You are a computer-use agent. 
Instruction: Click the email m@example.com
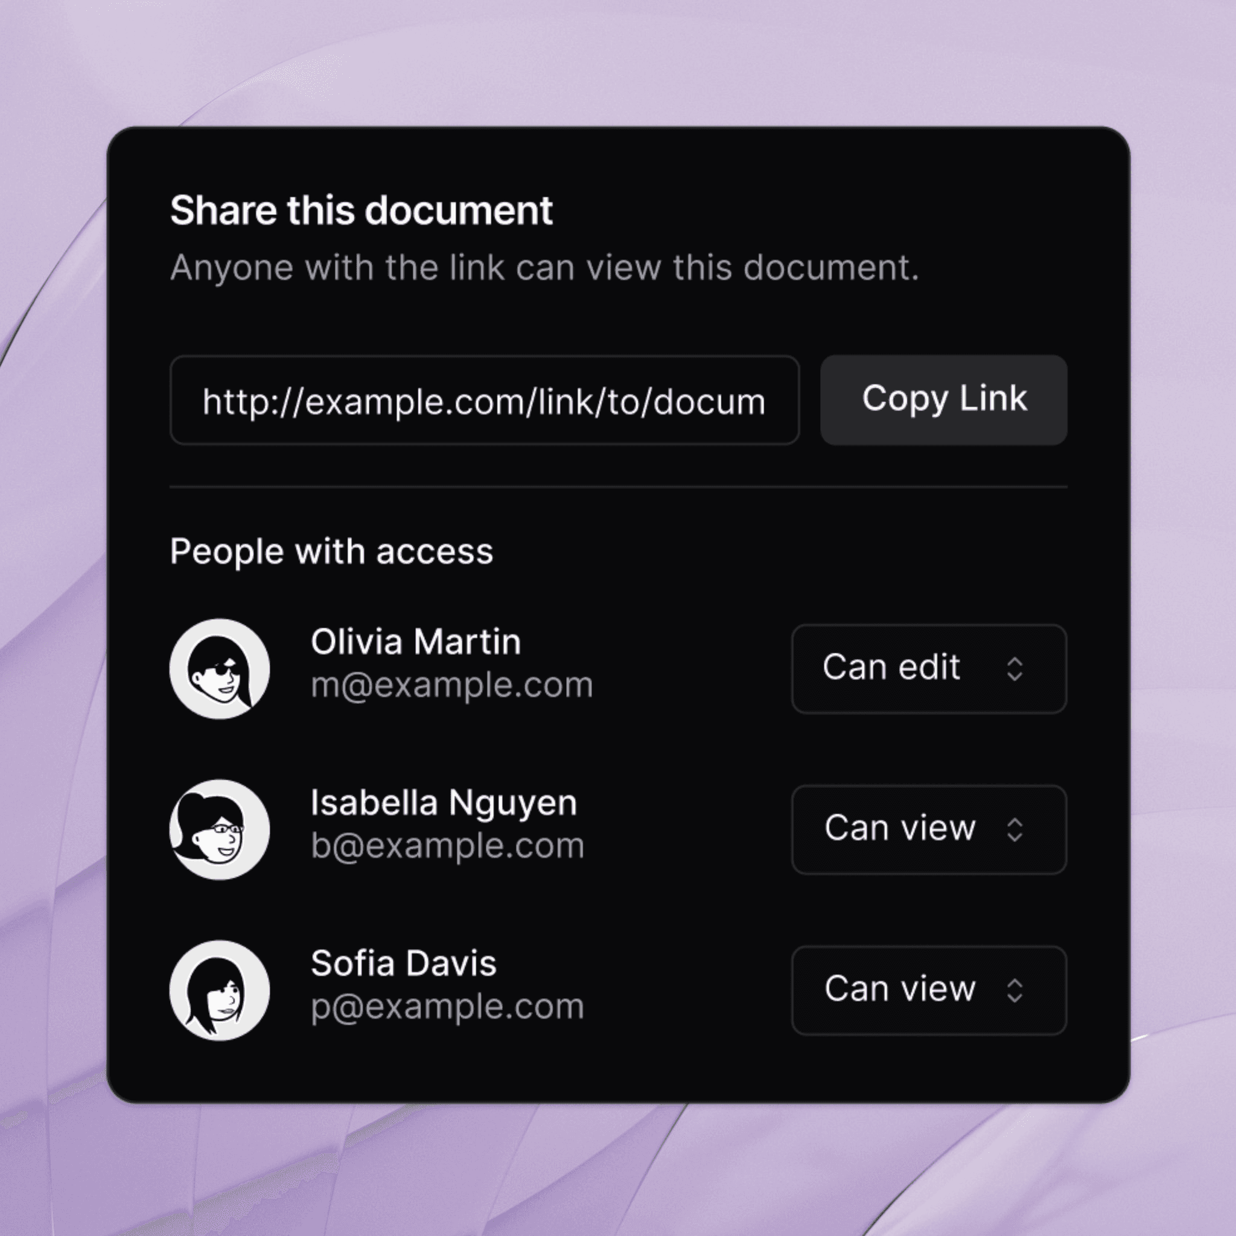point(452,686)
